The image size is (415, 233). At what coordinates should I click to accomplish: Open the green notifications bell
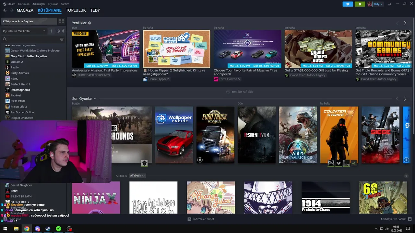click(360, 4)
